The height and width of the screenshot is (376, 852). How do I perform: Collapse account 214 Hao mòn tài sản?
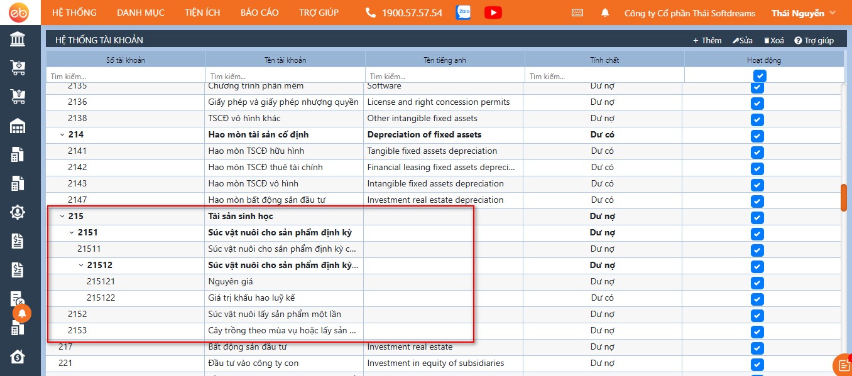click(62, 135)
